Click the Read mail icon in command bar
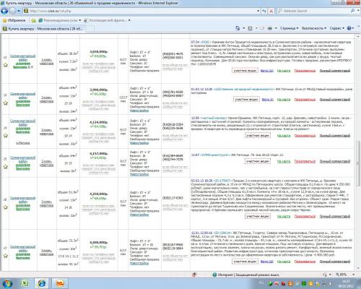The image size is (361, 289). pyautogui.click(x=262, y=28)
